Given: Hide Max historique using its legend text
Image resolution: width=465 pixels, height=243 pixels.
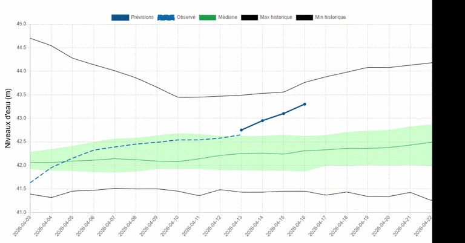Looking at the screenshot, I should point(275,18).
